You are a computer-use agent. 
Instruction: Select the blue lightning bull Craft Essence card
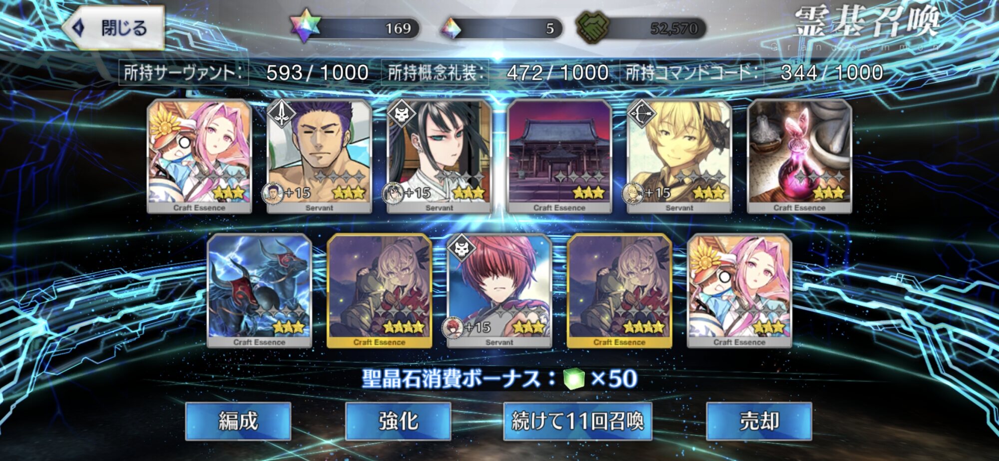pos(259,291)
